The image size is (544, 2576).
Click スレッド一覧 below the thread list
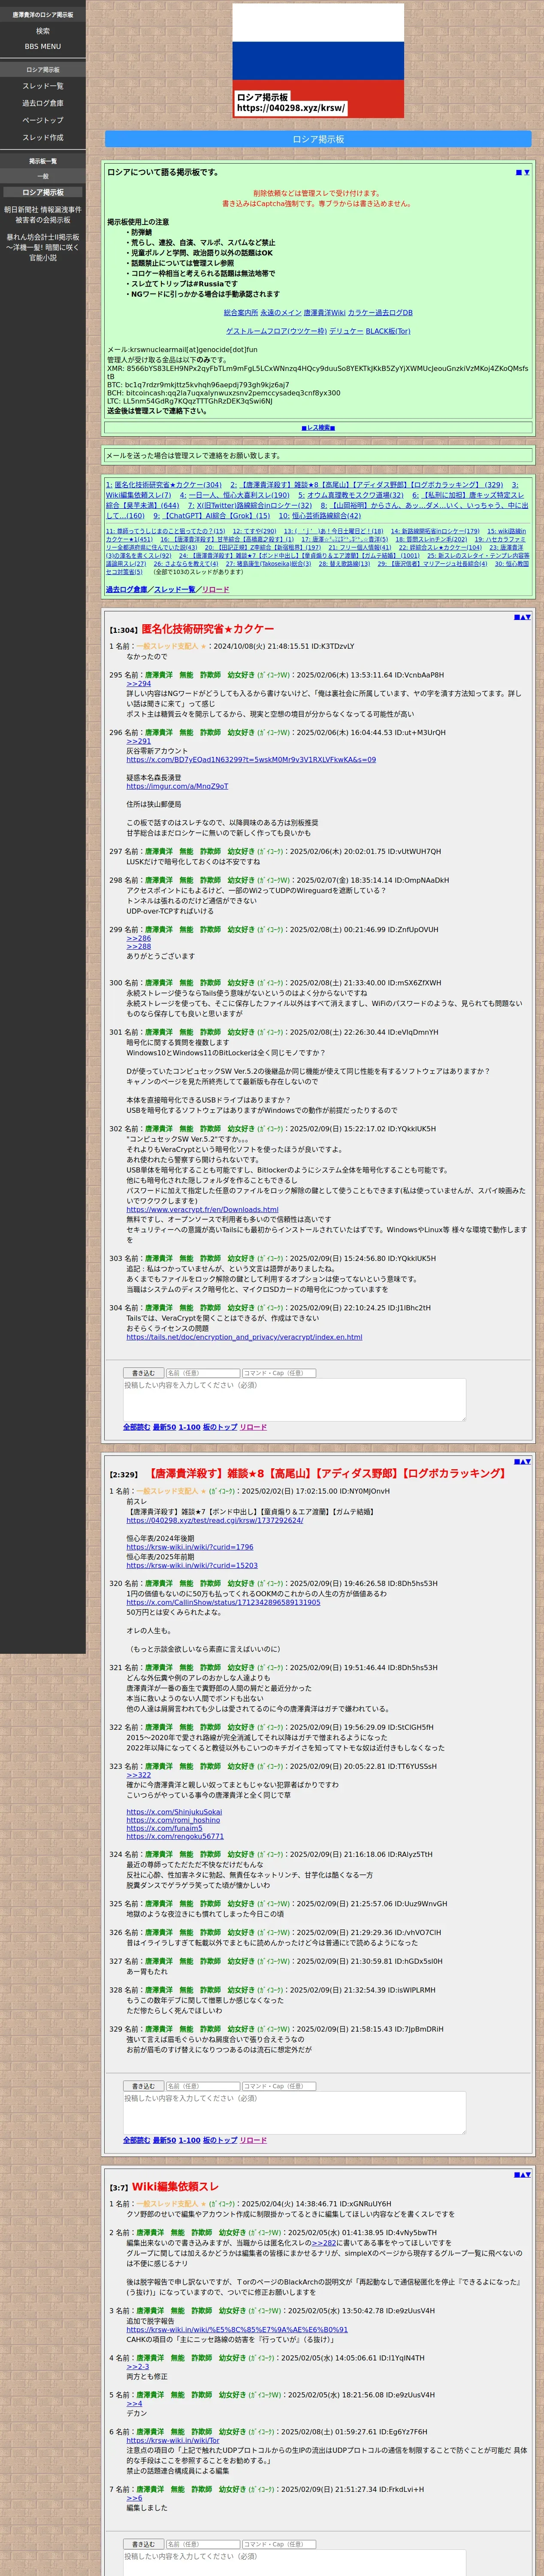(x=174, y=589)
